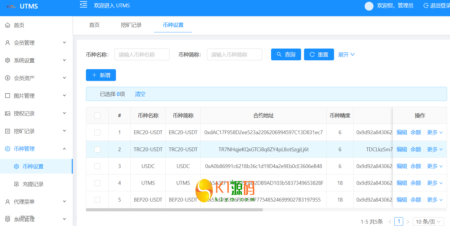Viewport: 450px width, 226px height.
Task: Expand the 会员资产 sidebar menu chevron
Action: click(x=64, y=78)
